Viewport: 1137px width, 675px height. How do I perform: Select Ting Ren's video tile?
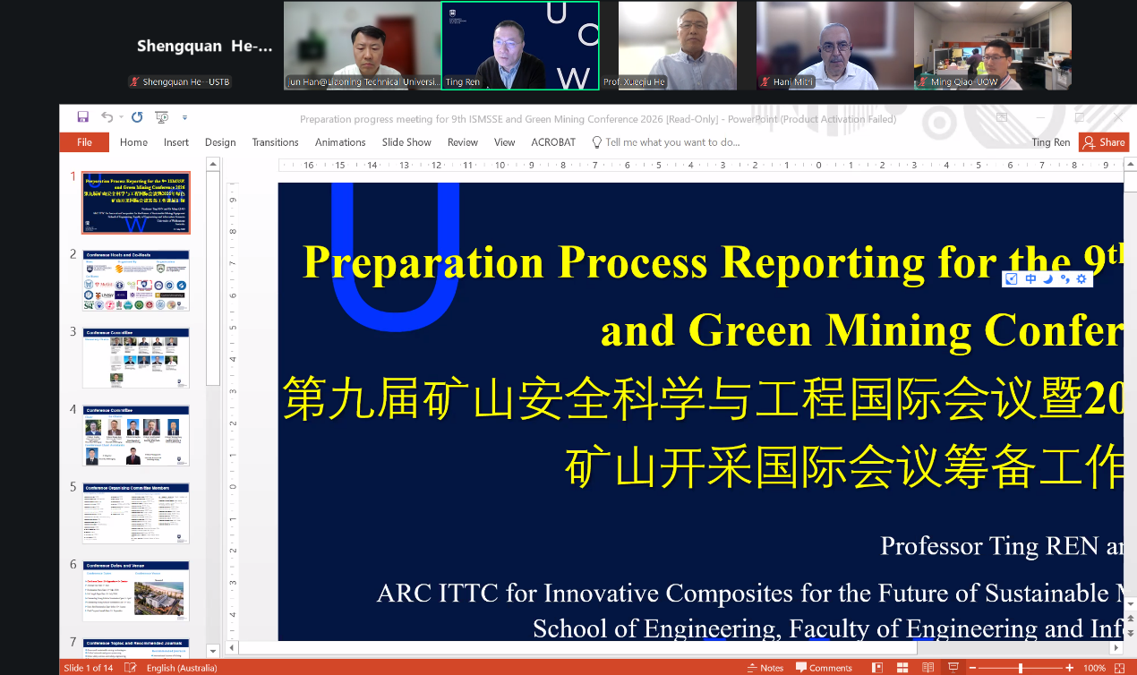tap(520, 45)
